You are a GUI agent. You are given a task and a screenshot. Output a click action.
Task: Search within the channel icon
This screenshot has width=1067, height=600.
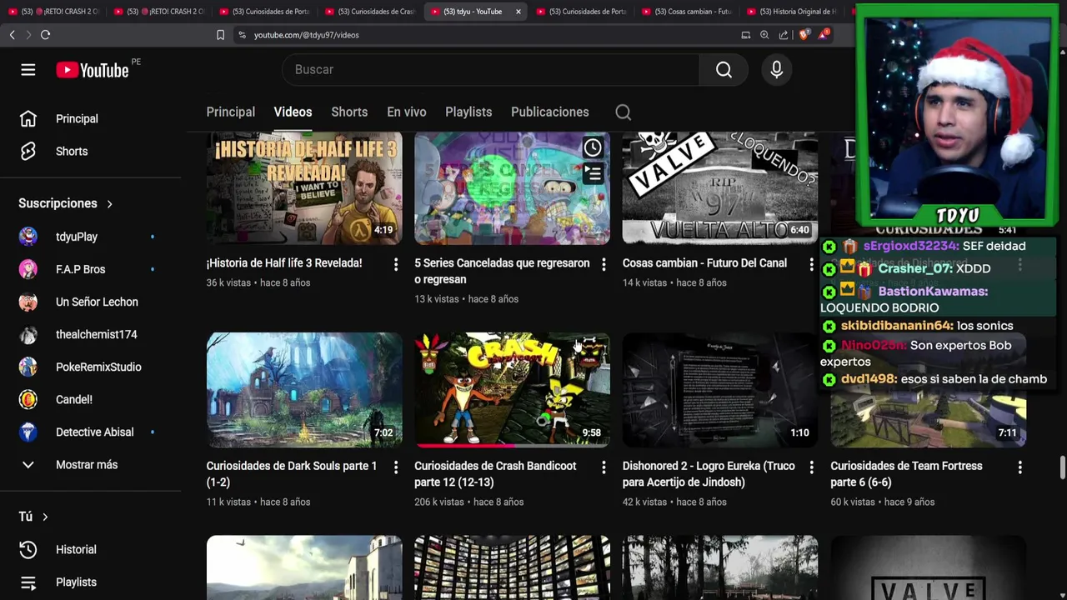[623, 112]
